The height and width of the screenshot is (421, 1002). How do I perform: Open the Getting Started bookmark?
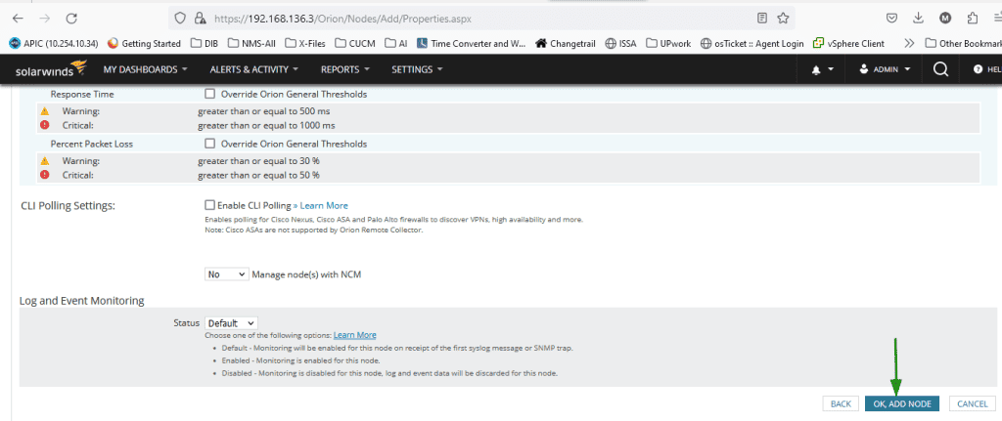(x=145, y=43)
